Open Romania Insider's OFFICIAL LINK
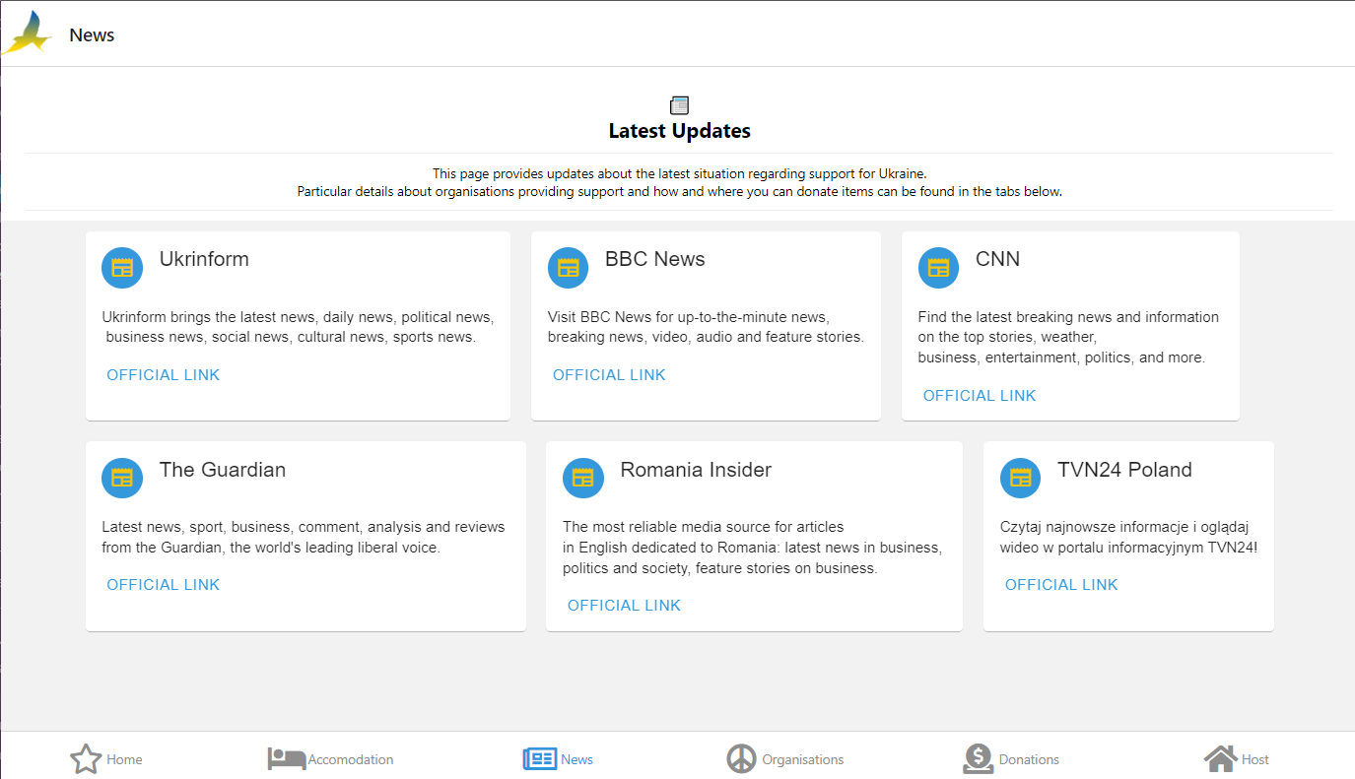Image resolution: width=1355 pixels, height=779 pixels. (x=624, y=606)
